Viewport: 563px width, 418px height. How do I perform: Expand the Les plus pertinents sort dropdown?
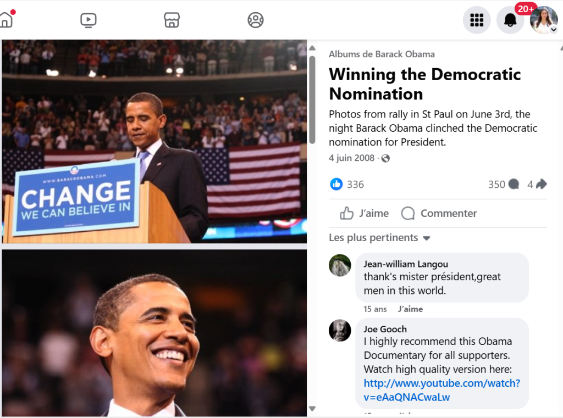click(379, 238)
